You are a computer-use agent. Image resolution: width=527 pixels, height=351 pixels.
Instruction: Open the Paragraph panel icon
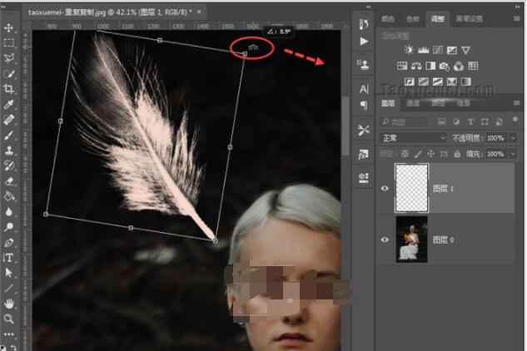click(364, 106)
